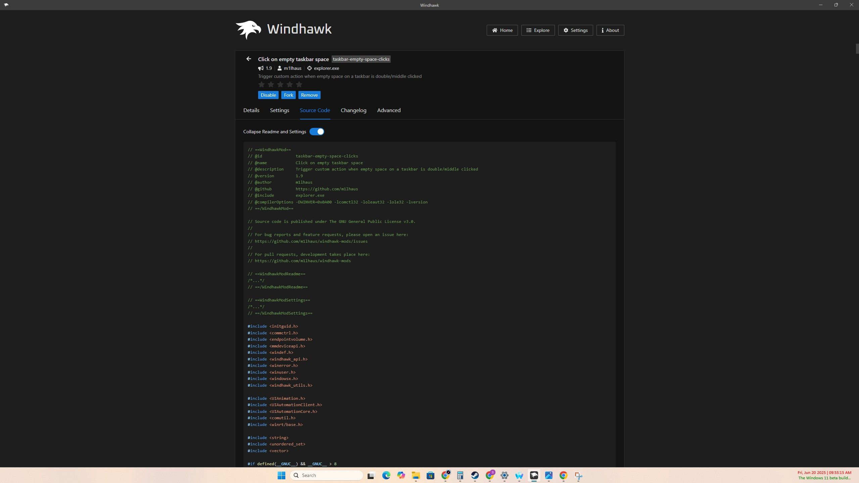Open the Windows Start menu

[x=281, y=475]
